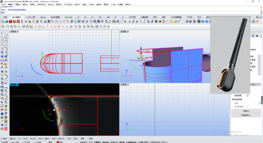The width and height of the screenshot is (263, 143).
Task: Enable the 最近点 Near osnap checkbox
Action: (9, 139)
